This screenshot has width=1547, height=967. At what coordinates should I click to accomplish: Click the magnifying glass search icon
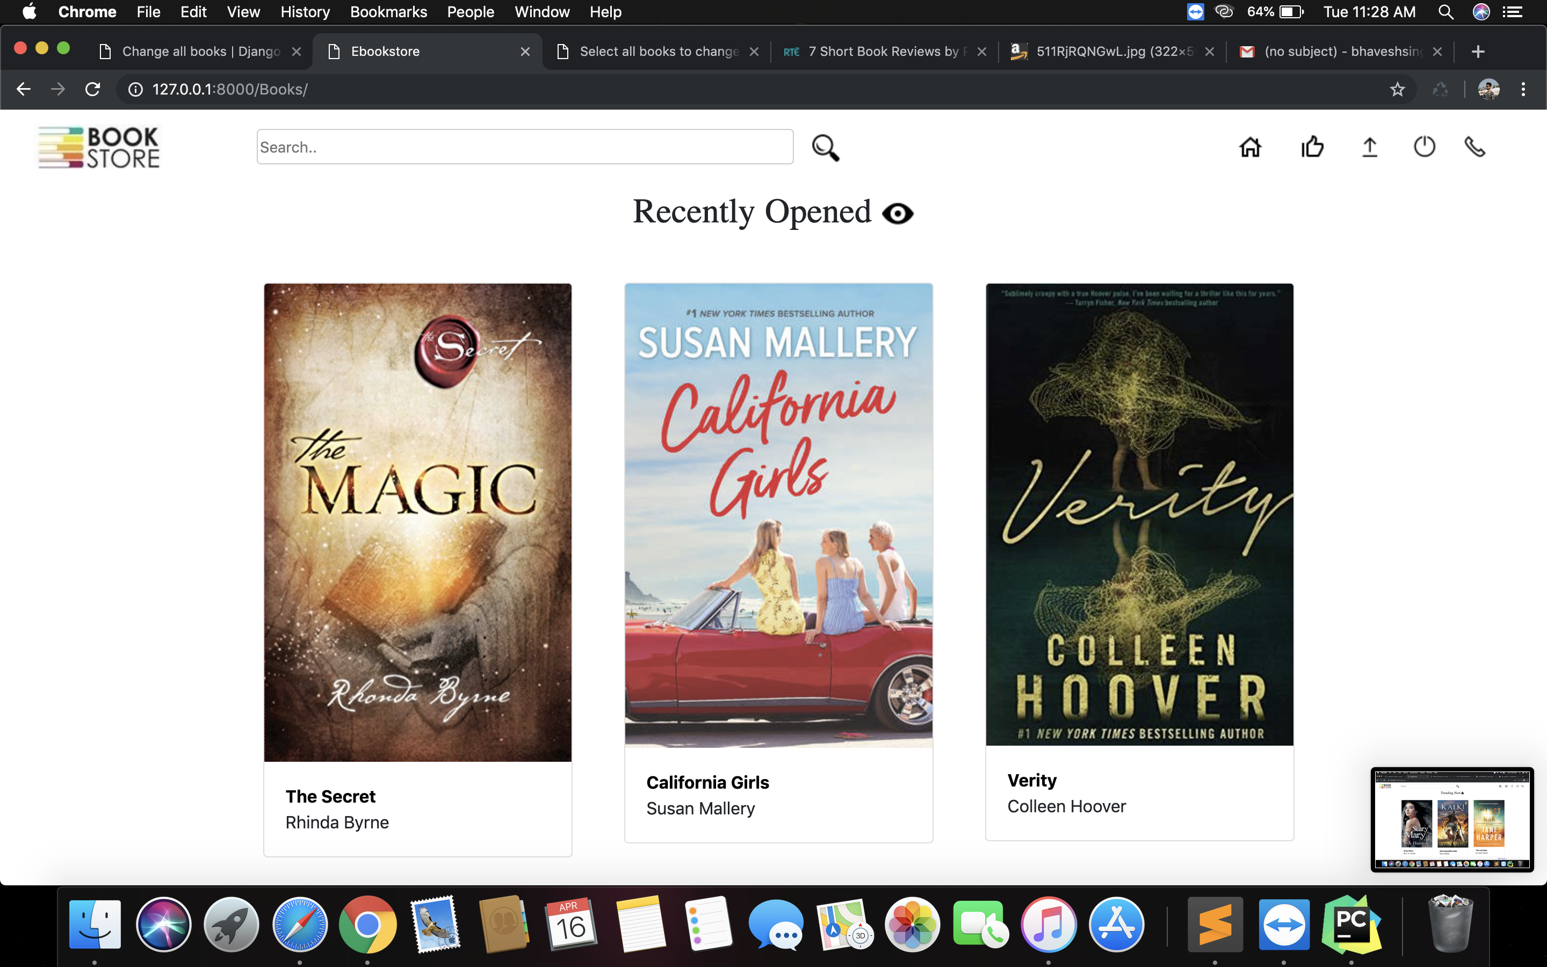pos(825,148)
